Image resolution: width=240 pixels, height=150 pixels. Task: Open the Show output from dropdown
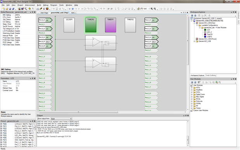tap(61, 119)
